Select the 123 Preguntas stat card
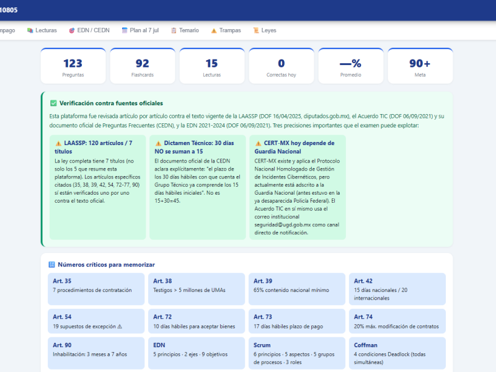 (x=73, y=66)
